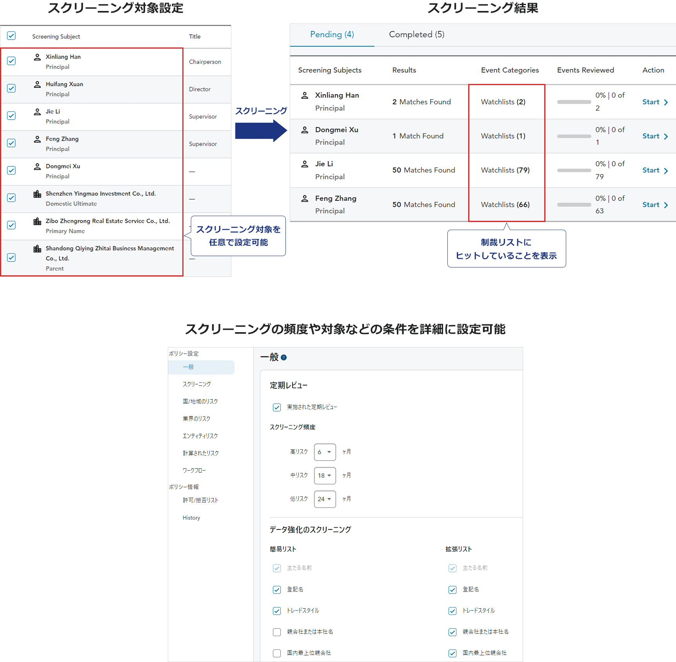The width and height of the screenshot is (676, 662).
Task: Open the 低リスク frequency dropdown showing 24
Action: tap(325, 499)
